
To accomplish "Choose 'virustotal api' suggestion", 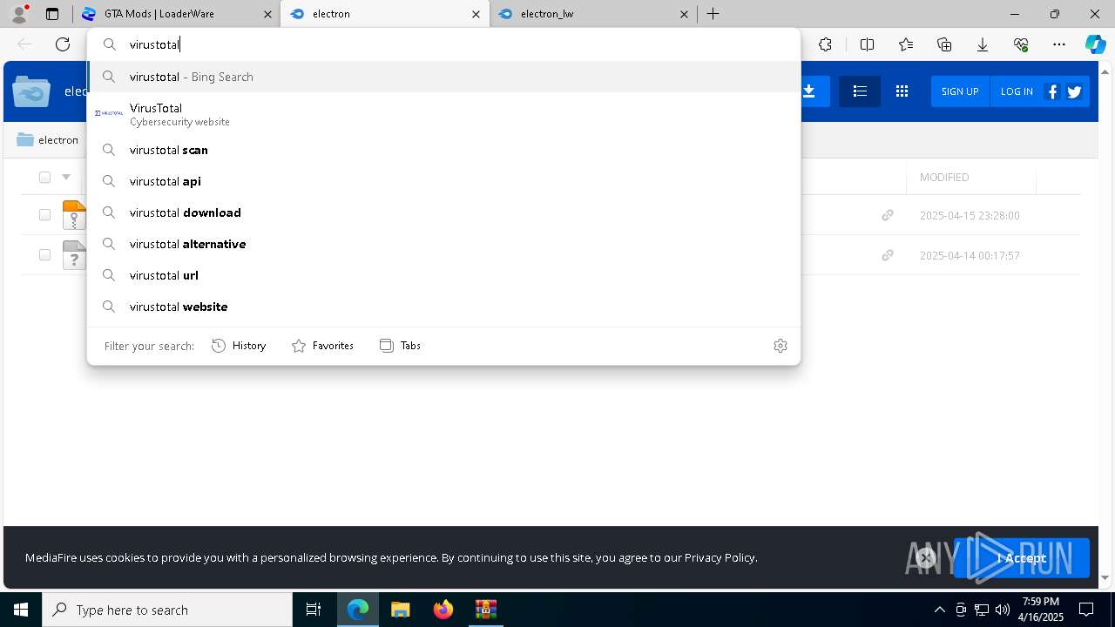I will 444,181.
